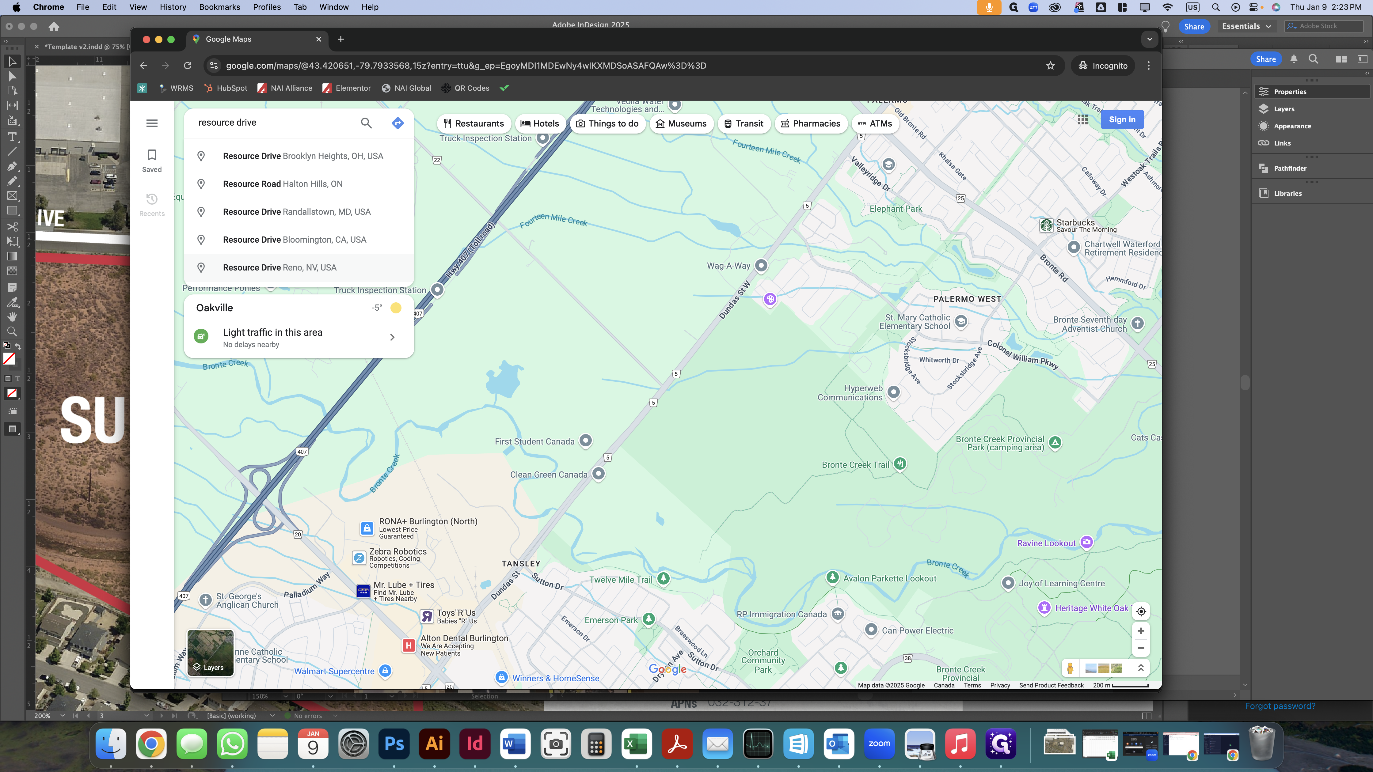Expand InDesign Properties panel

(1311, 92)
